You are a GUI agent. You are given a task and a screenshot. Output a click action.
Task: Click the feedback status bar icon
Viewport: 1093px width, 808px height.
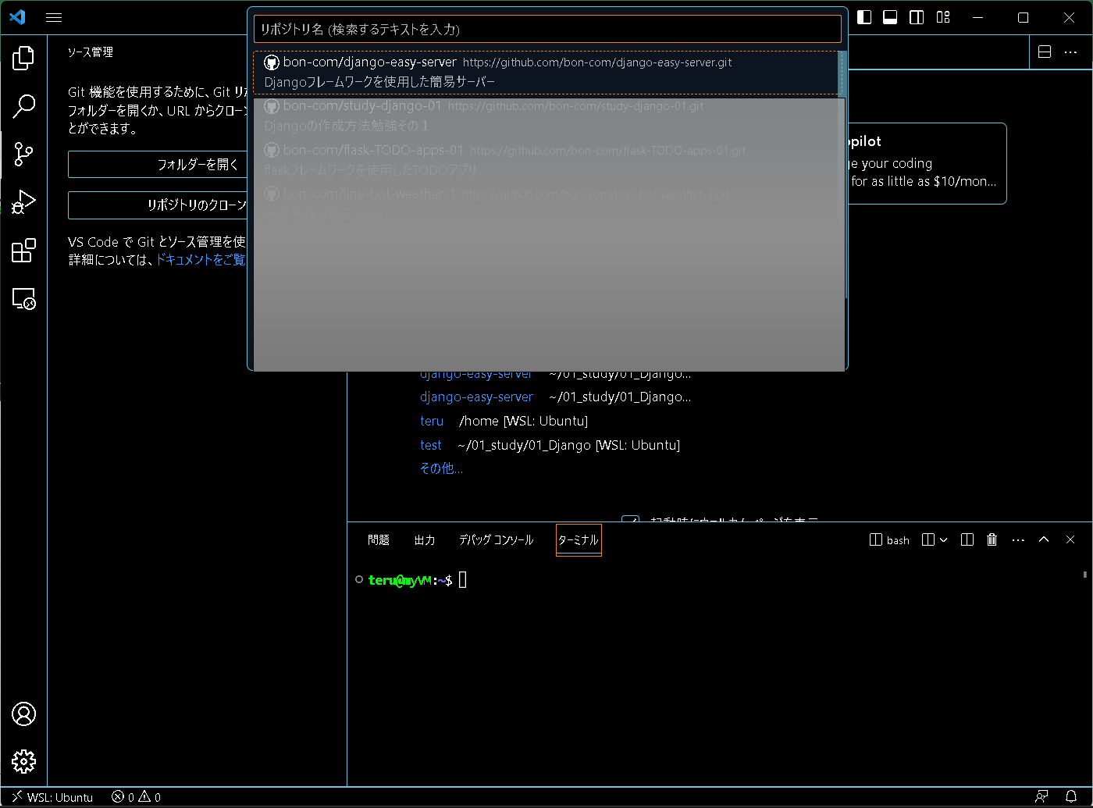[1041, 797]
